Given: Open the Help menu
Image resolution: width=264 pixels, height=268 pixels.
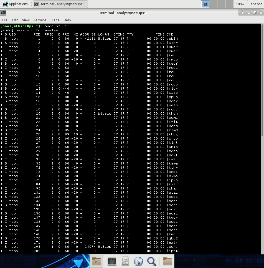Looking at the screenshot, I should 67,20.
